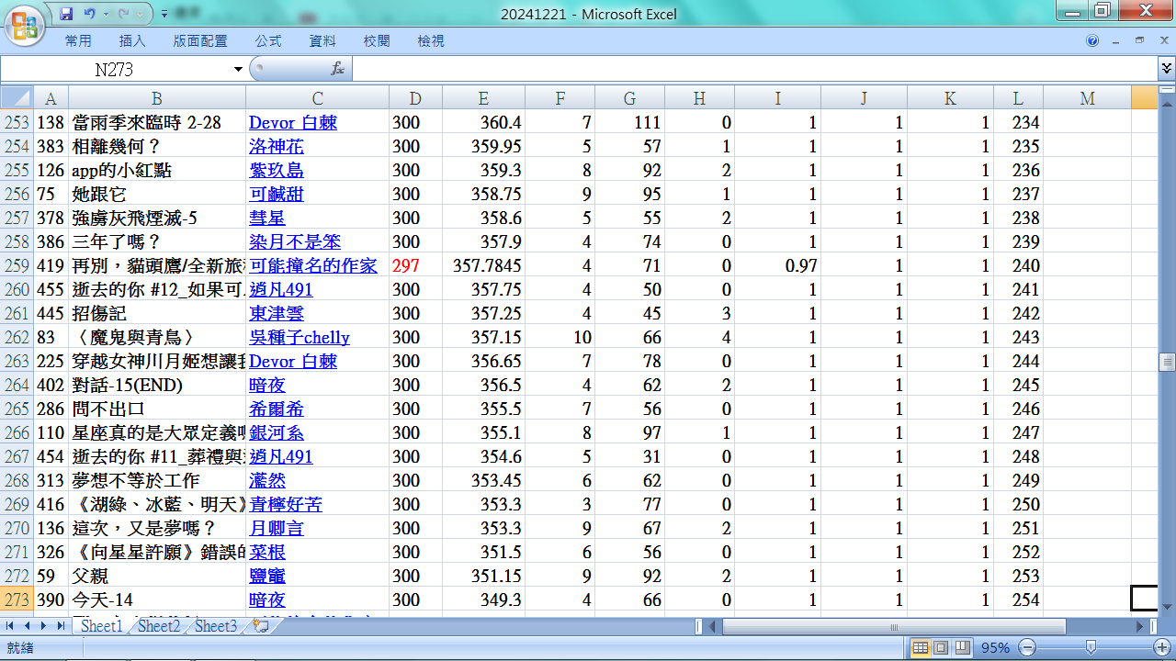Select all cells corner button
This screenshot has width=1176, height=661.
[x=17, y=98]
